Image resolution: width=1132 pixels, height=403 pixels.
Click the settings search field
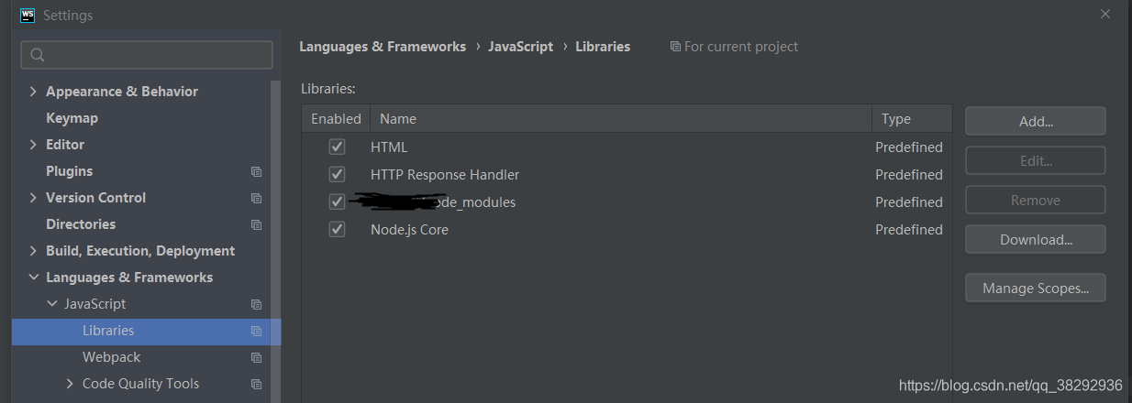(x=147, y=55)
